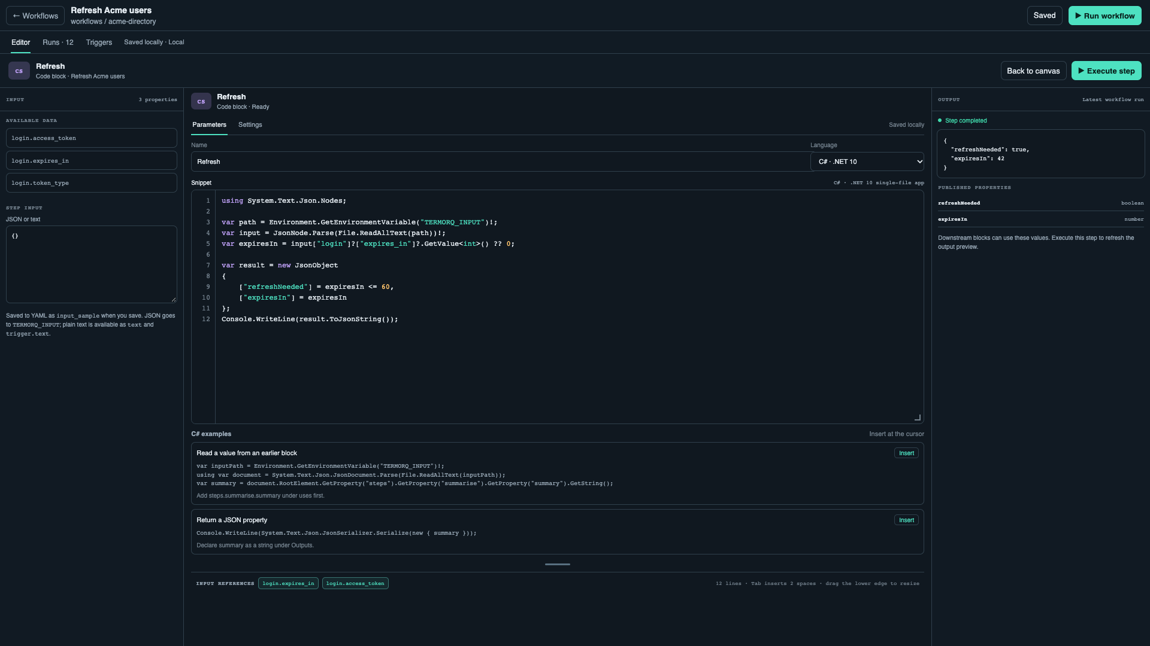1150x646 pixels.
Task: Click line number 12 in the gutter
Action: pos(206,319)
